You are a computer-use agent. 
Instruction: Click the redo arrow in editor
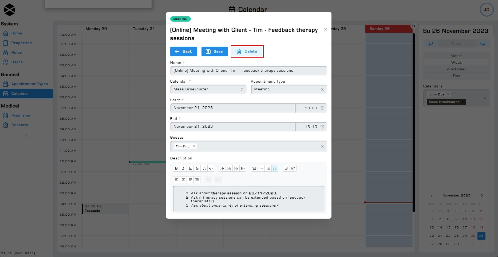click(218, 180)
